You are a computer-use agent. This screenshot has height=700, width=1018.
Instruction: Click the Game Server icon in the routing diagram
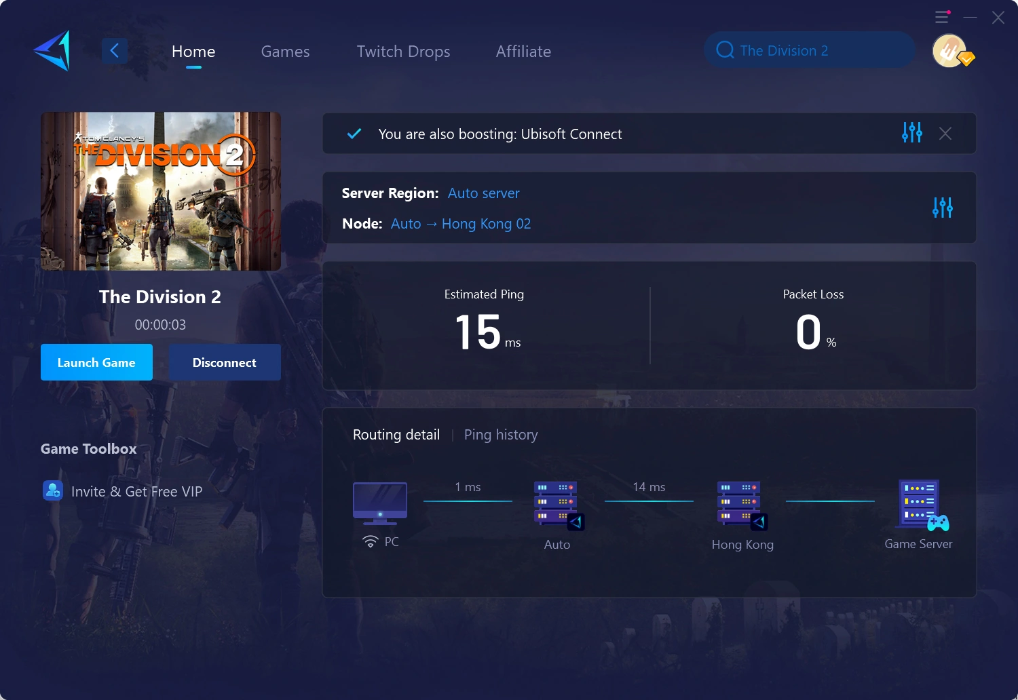[x=919, y=505]
